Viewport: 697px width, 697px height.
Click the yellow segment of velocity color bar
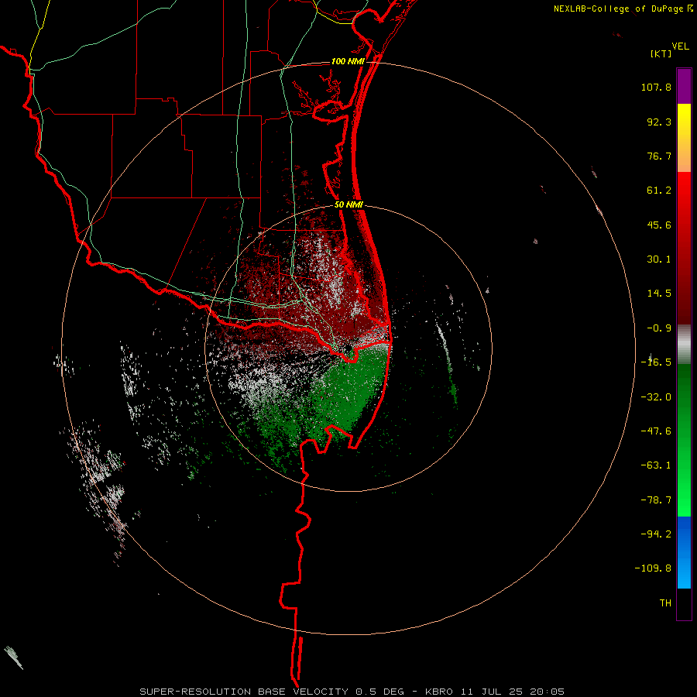click(684, 138)
